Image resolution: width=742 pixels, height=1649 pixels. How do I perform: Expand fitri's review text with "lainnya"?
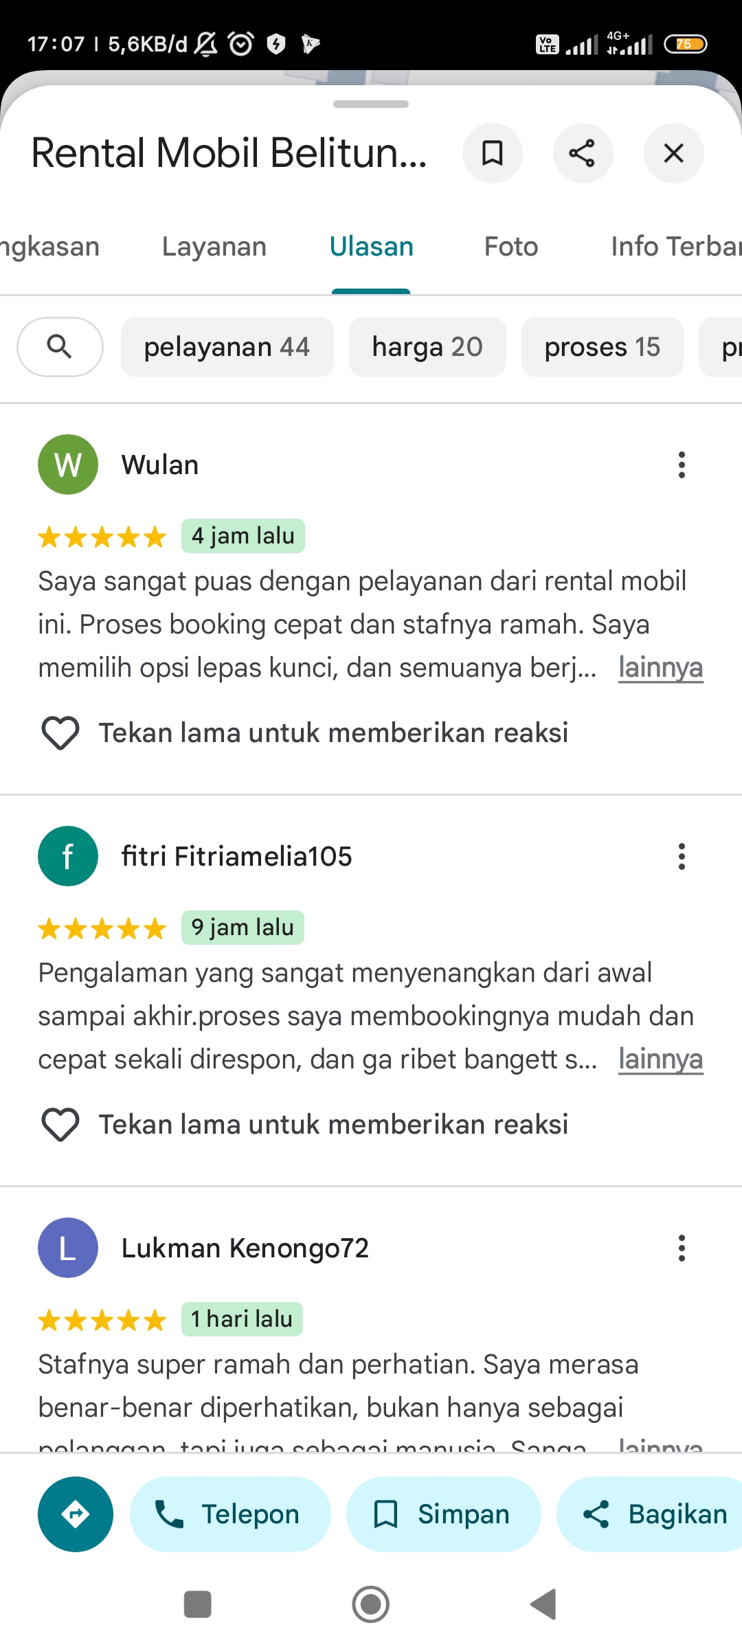click(660, 1059)
